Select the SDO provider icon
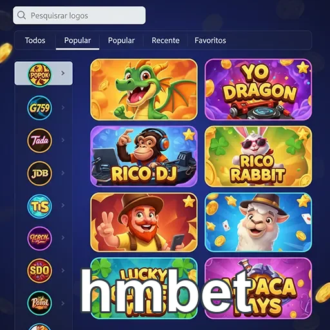This screenshot has width=330, height=330. (x=39, y=271)
